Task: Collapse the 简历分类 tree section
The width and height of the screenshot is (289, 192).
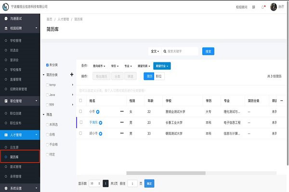Action: point(44,75)
